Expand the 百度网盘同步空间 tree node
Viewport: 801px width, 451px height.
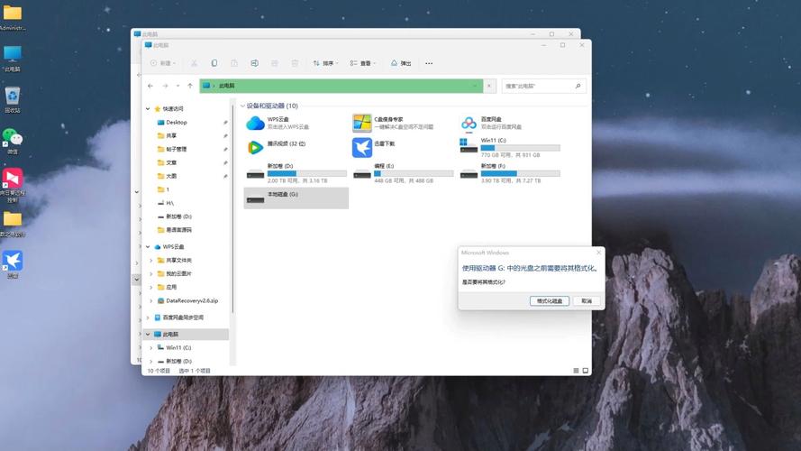(149, 318)
